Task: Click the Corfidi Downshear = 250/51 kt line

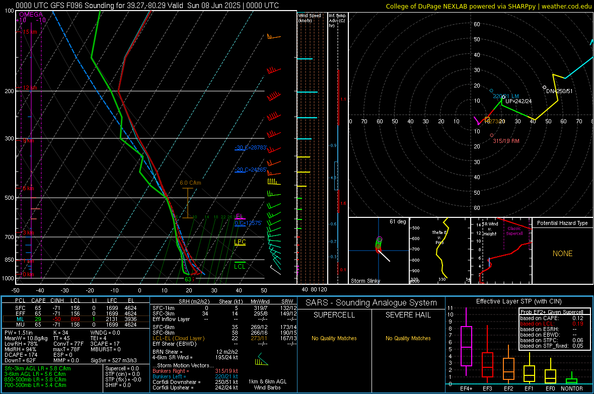Action: click(195, 382)
